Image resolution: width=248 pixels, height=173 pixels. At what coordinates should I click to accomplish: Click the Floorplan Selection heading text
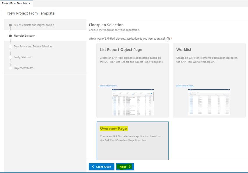click(x=106, y=25)
